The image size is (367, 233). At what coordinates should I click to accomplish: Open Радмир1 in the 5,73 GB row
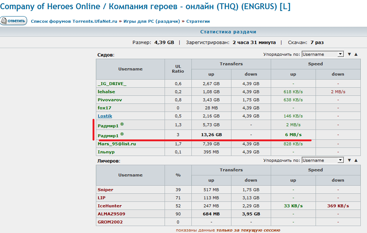pos(108,126)
